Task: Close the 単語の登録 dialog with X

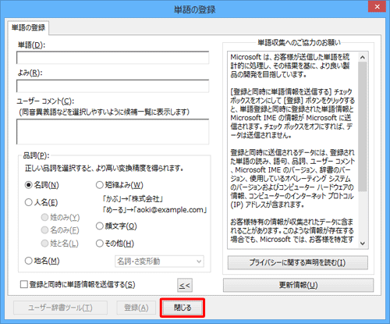Action: [377, 6]
